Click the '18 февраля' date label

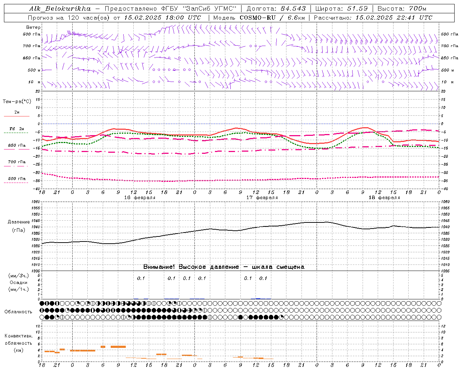tap(384, 198)
